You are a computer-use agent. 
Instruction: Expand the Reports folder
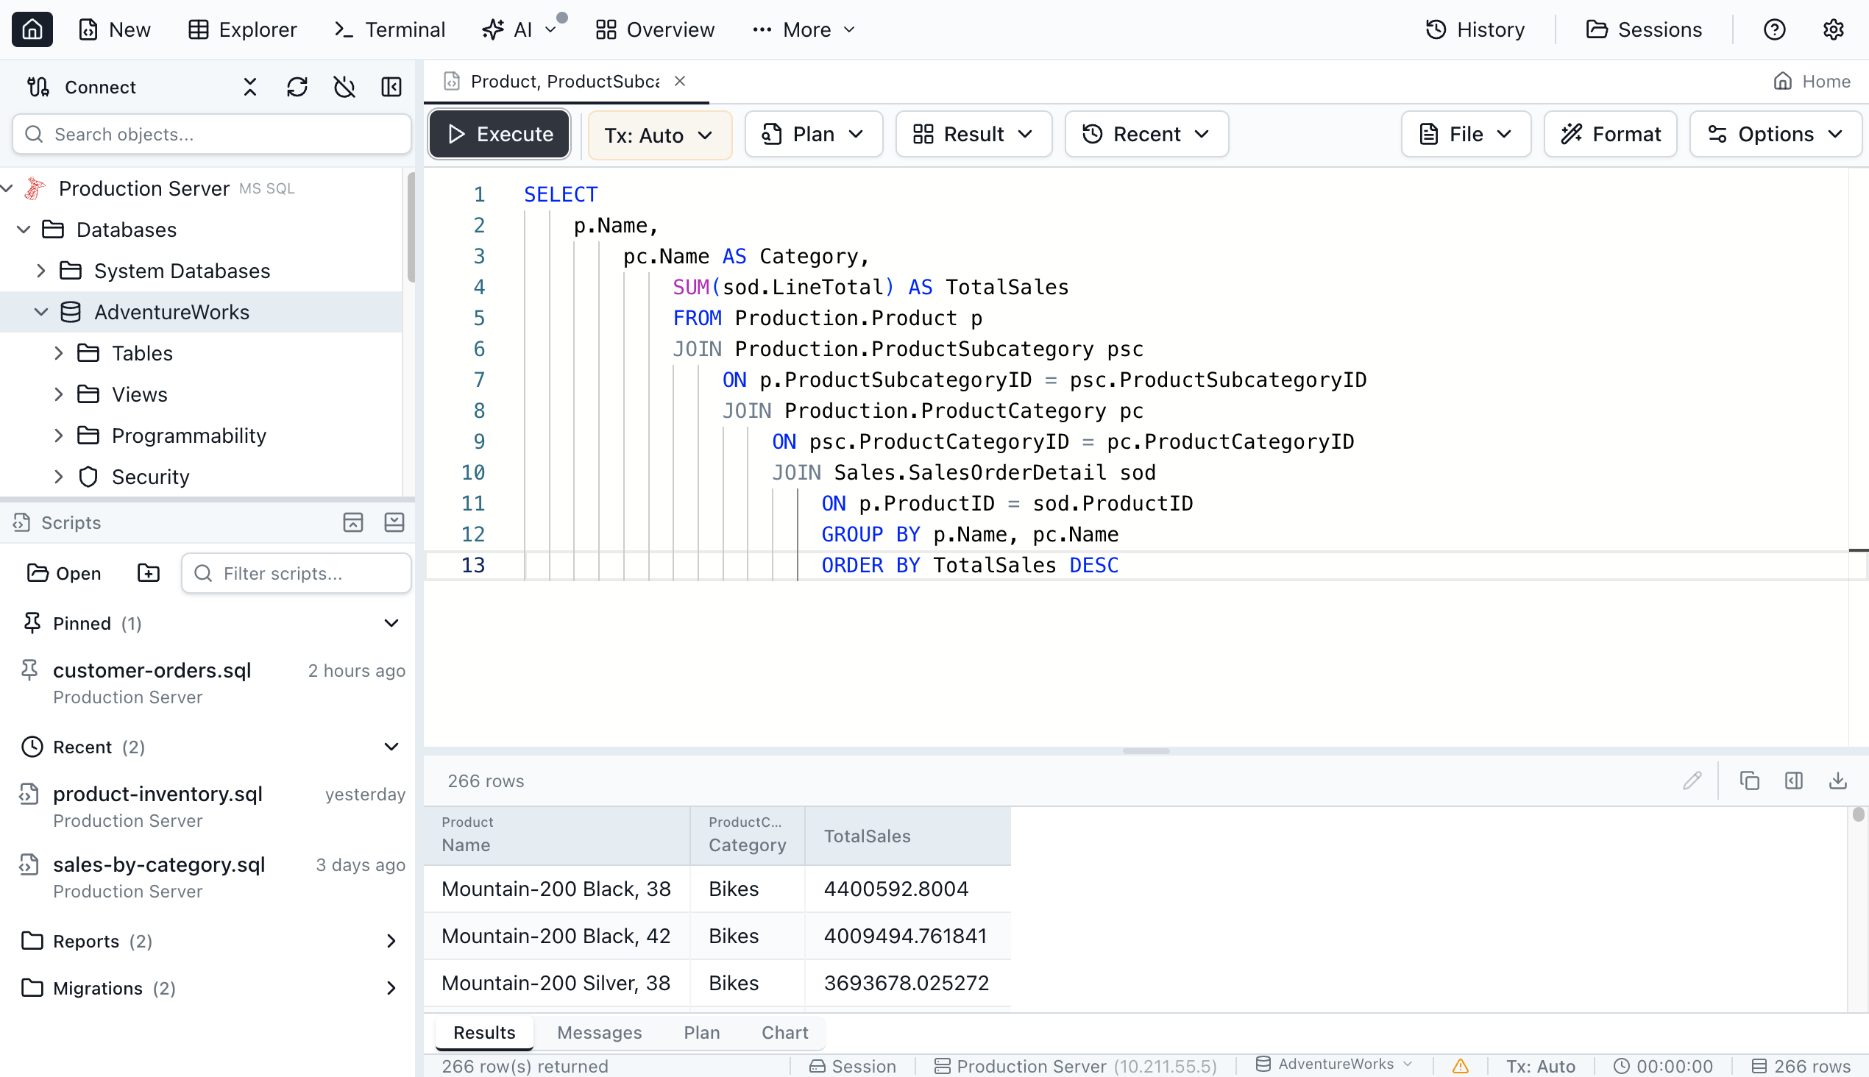(391, 942)
